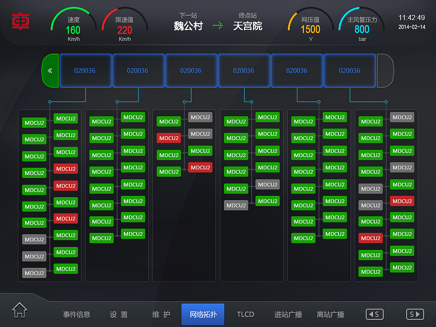This screenshot has height=327, width=436.
Task: Select the red MDCU2 node in the rightmost column
Action: pyautogui.click(x=402, y=201)
